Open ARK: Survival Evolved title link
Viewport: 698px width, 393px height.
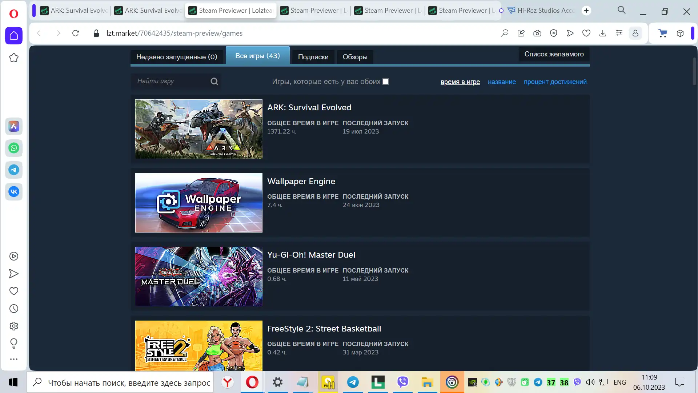pos(309,108)
